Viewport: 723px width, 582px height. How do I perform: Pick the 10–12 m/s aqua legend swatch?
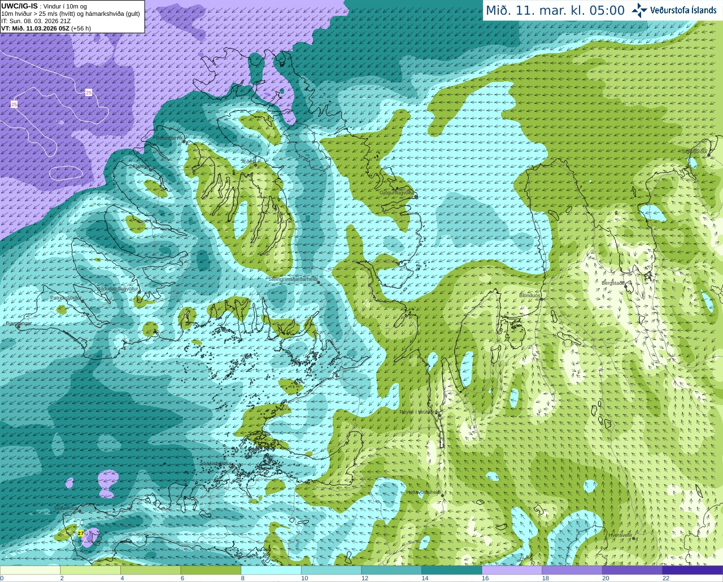(x=332, y=570)
